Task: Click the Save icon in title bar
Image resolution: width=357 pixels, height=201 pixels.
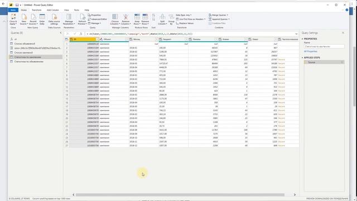Action: click(17, 5)
